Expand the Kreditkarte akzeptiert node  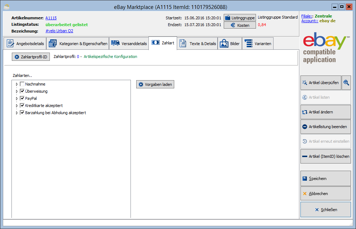(x=17, y=106)
